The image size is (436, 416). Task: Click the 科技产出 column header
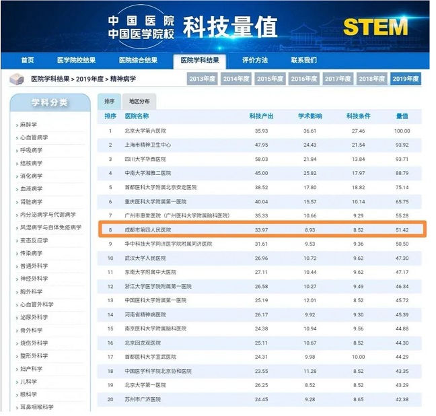click(x=261, y=116)
